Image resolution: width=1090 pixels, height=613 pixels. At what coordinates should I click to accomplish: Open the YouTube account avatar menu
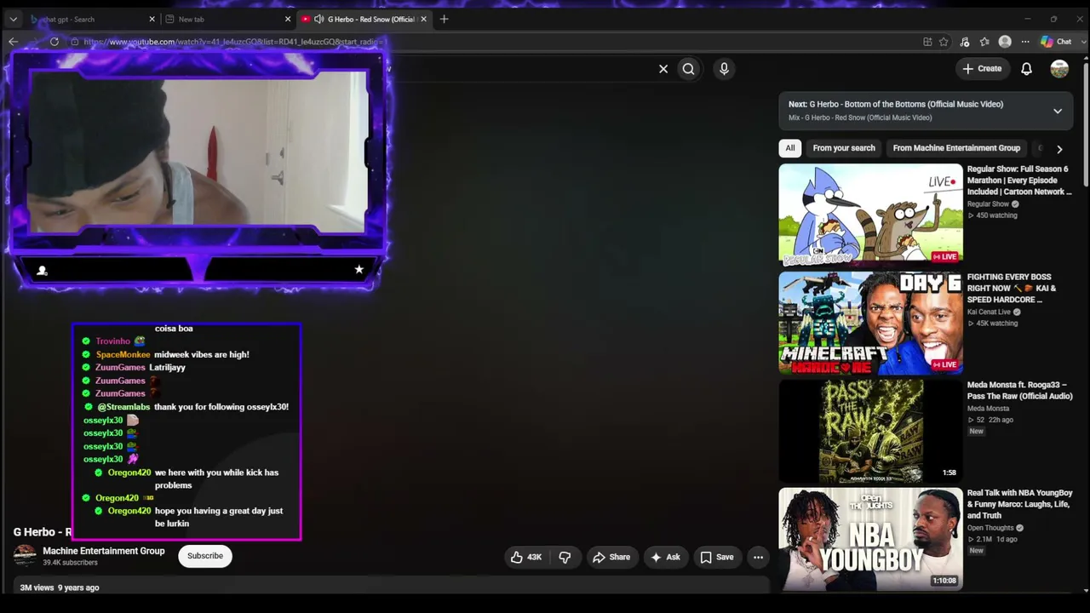point(1059,69)
